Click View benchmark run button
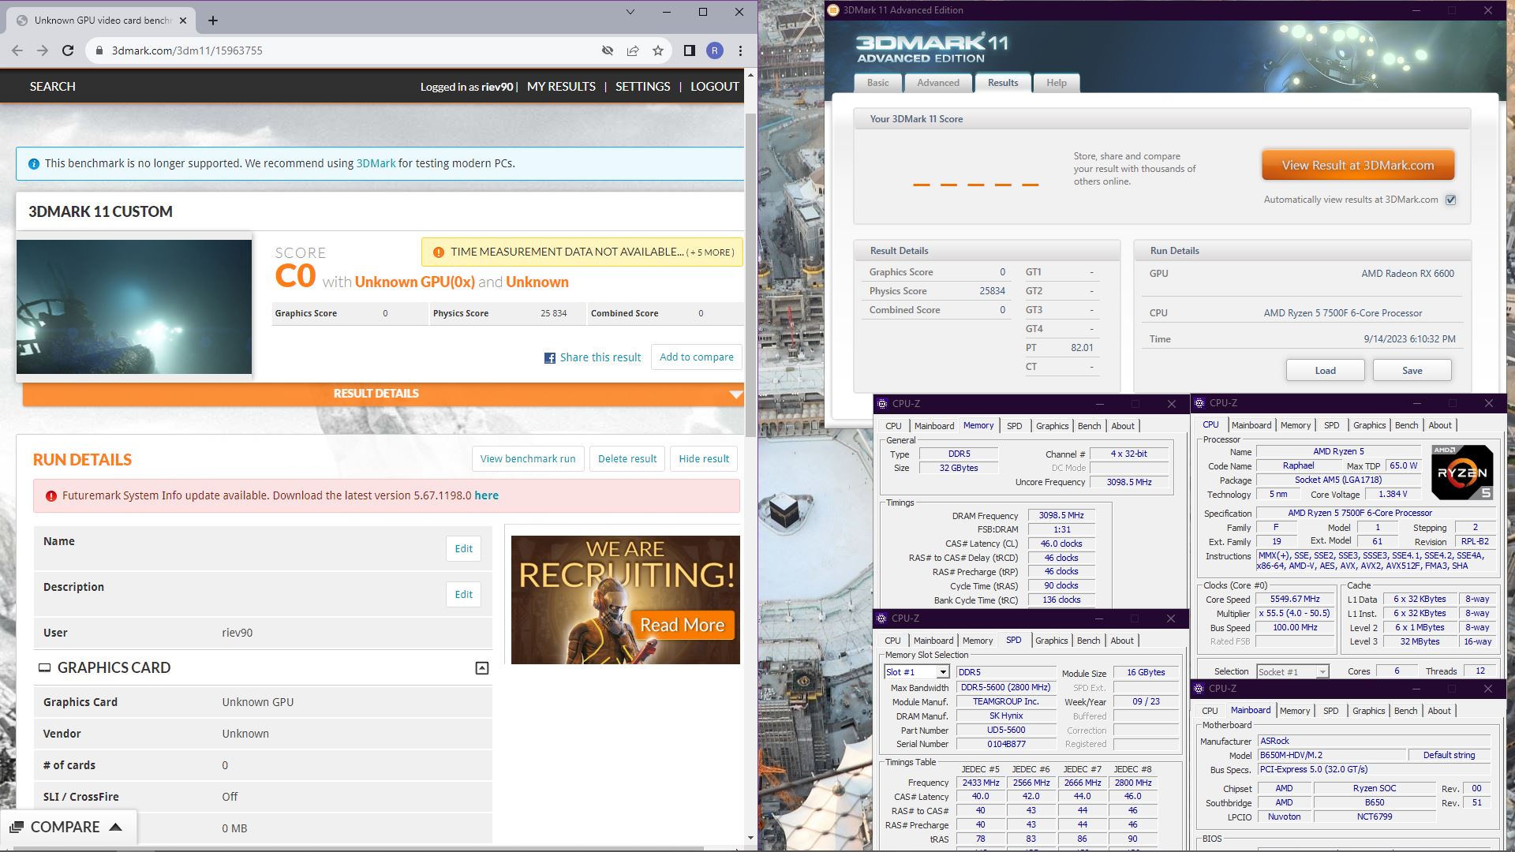This screenshot has height=852, width=1515. (528, 459)
